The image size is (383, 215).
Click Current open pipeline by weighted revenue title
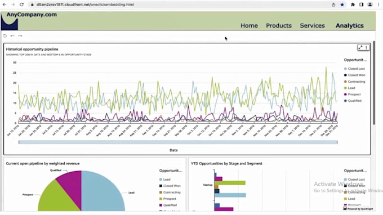[x=43, y=163]
